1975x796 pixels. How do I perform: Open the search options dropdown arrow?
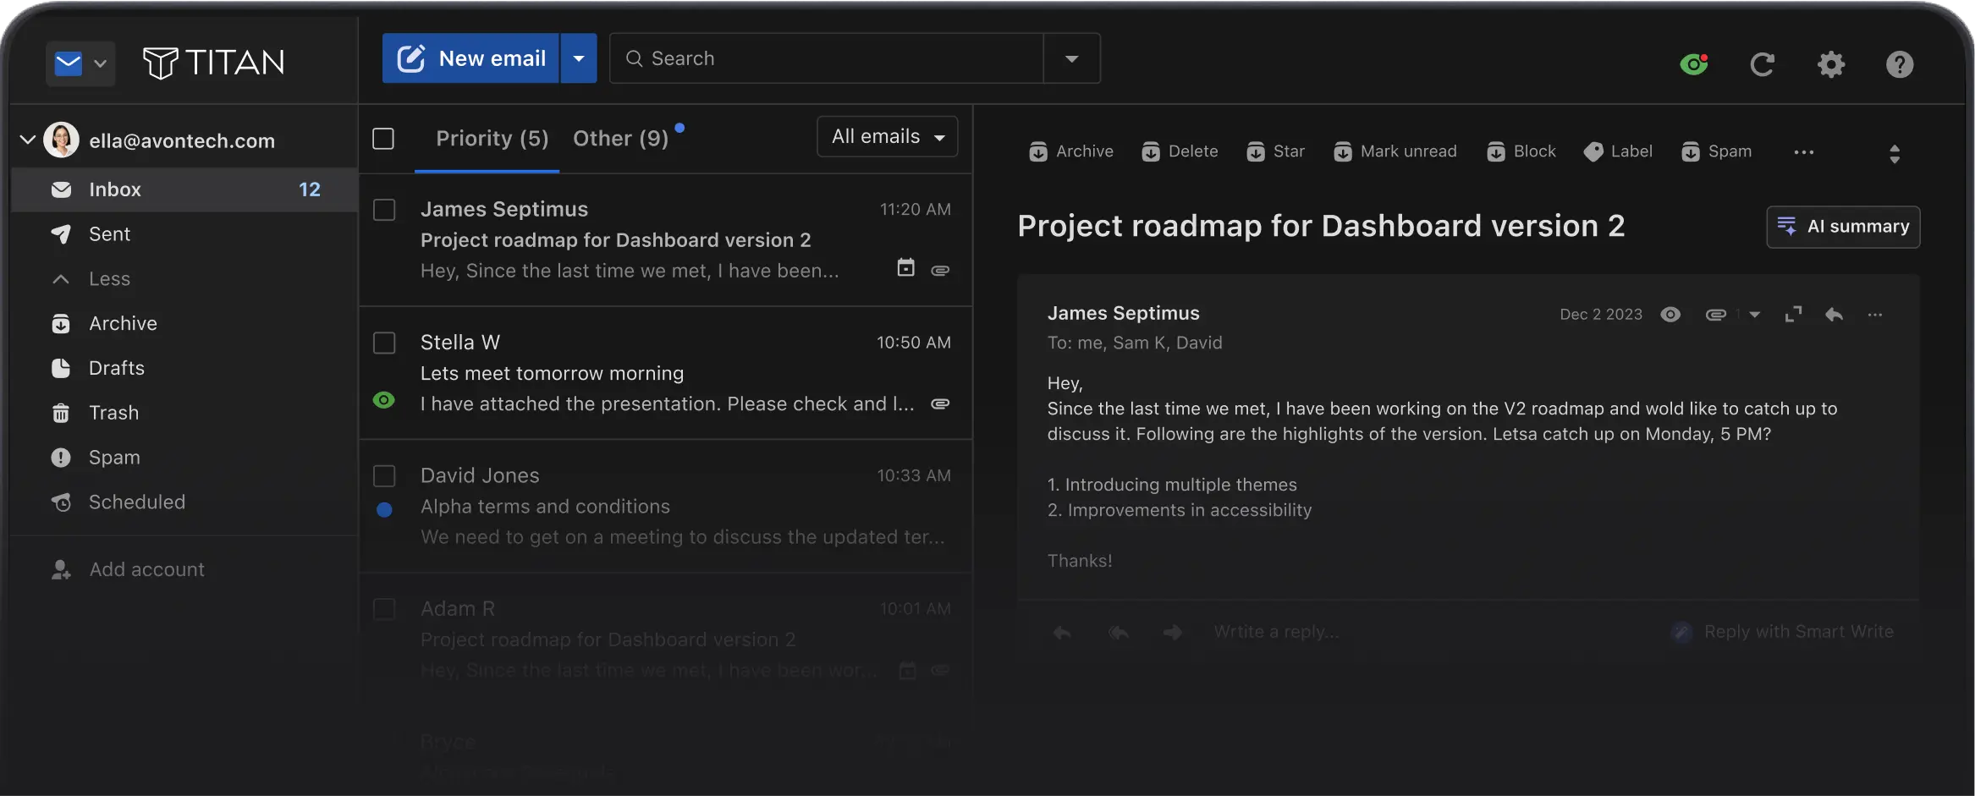point(1071,58)
